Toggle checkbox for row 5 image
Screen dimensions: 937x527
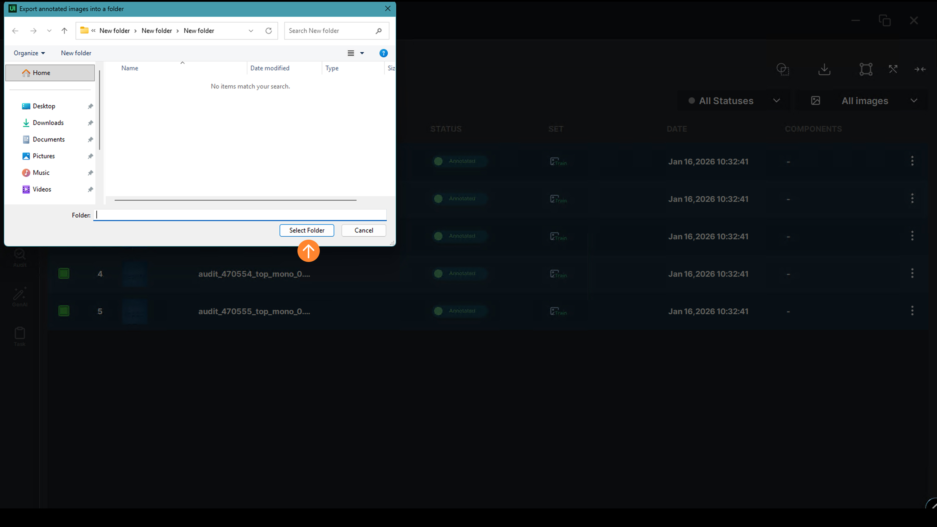pos(64,311)
